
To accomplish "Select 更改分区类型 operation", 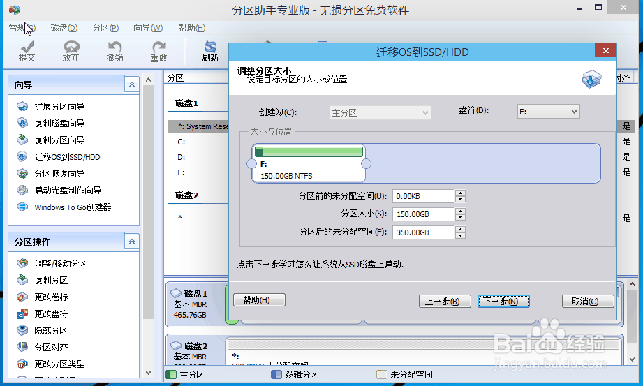I will pos(59,364).
